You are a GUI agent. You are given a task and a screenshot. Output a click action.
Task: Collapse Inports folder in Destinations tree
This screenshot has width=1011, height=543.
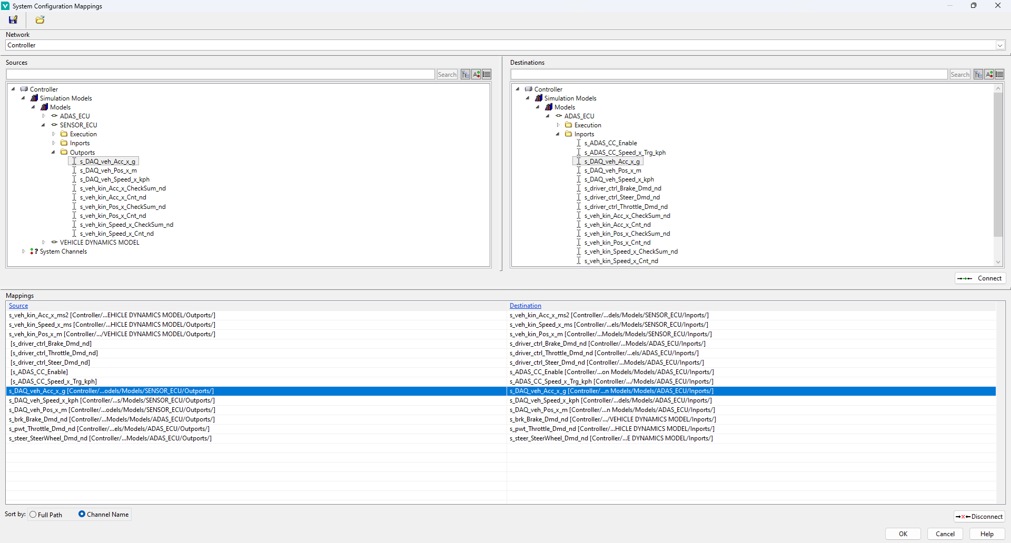558,134
